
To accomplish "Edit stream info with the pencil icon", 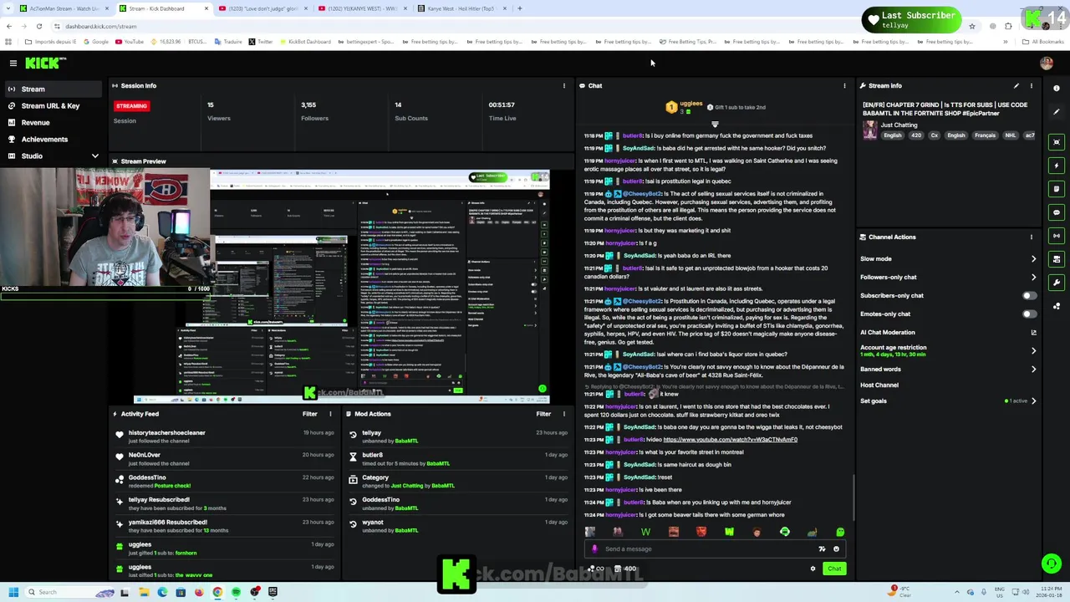I will [1016, 85].
